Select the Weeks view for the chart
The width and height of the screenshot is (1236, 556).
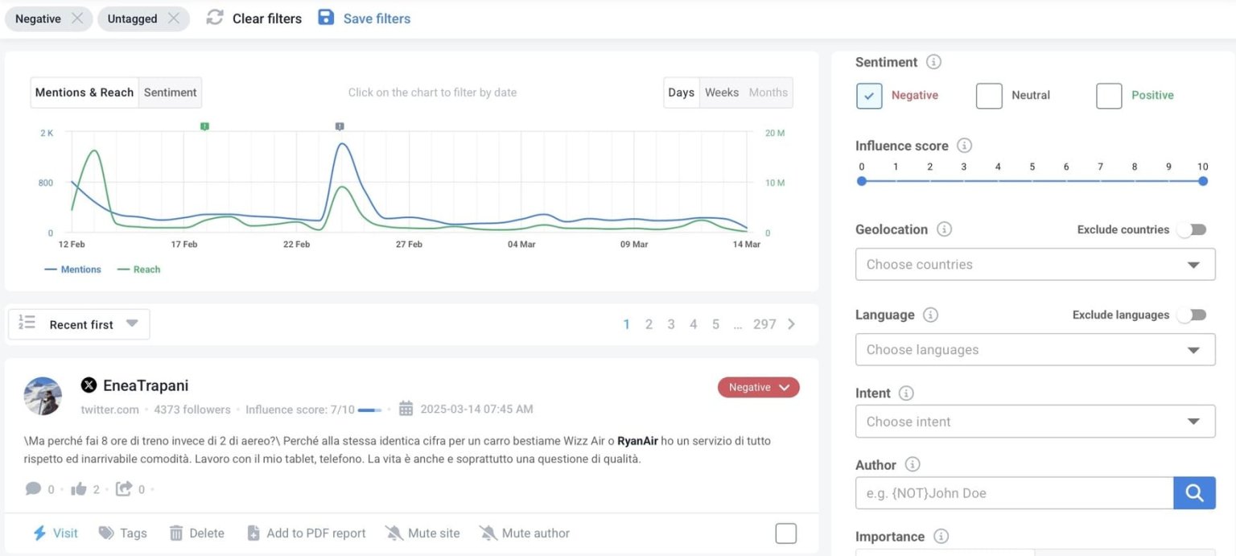click(722, 93)
